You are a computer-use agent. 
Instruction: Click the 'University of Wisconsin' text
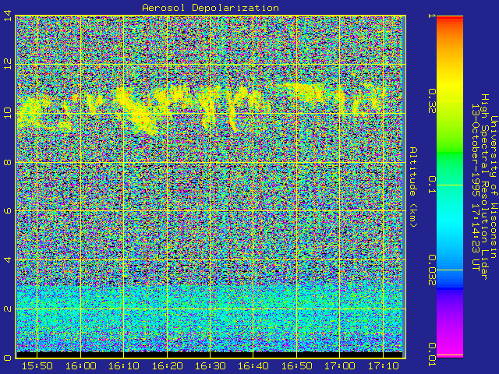coord(493,187)
